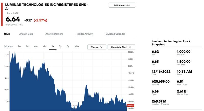Open the News tab
Screen dimensions: 204x111
[x=7, y=34]
